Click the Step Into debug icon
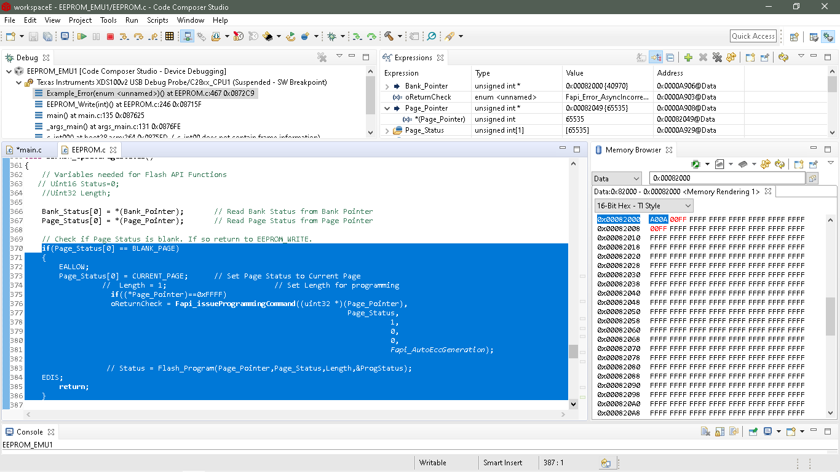Screen dimensions: 840x472 point(124,36)
